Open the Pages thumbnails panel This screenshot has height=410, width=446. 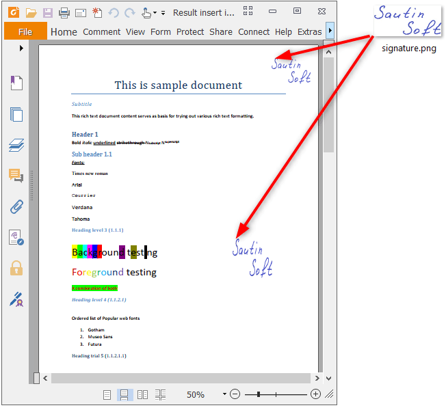[x=16, y=114]
